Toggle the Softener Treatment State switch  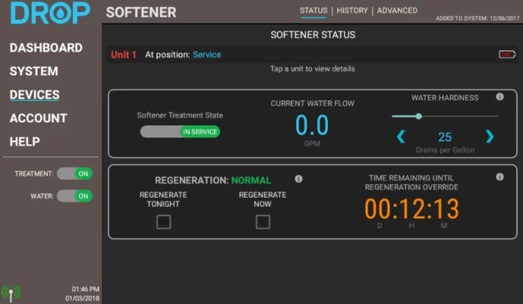tap(180, 131)
